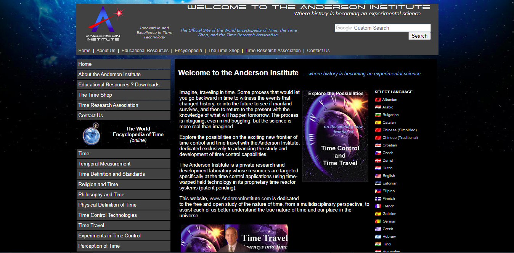Image resolution: width=514 pixels, height=253 pixels.
Task: Select The Time Shop sidebar item
Action: coord(124,95)
